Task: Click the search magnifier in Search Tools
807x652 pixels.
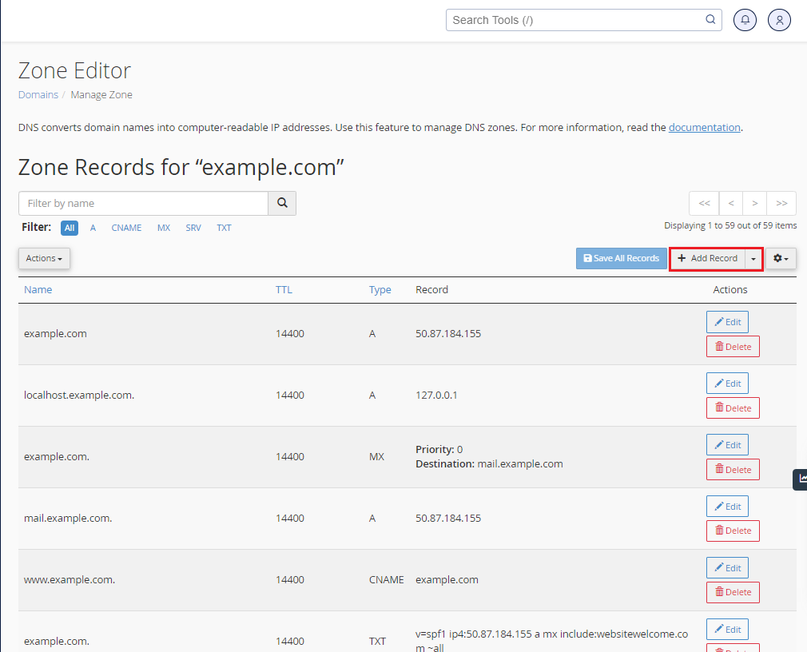Action: 710,19
